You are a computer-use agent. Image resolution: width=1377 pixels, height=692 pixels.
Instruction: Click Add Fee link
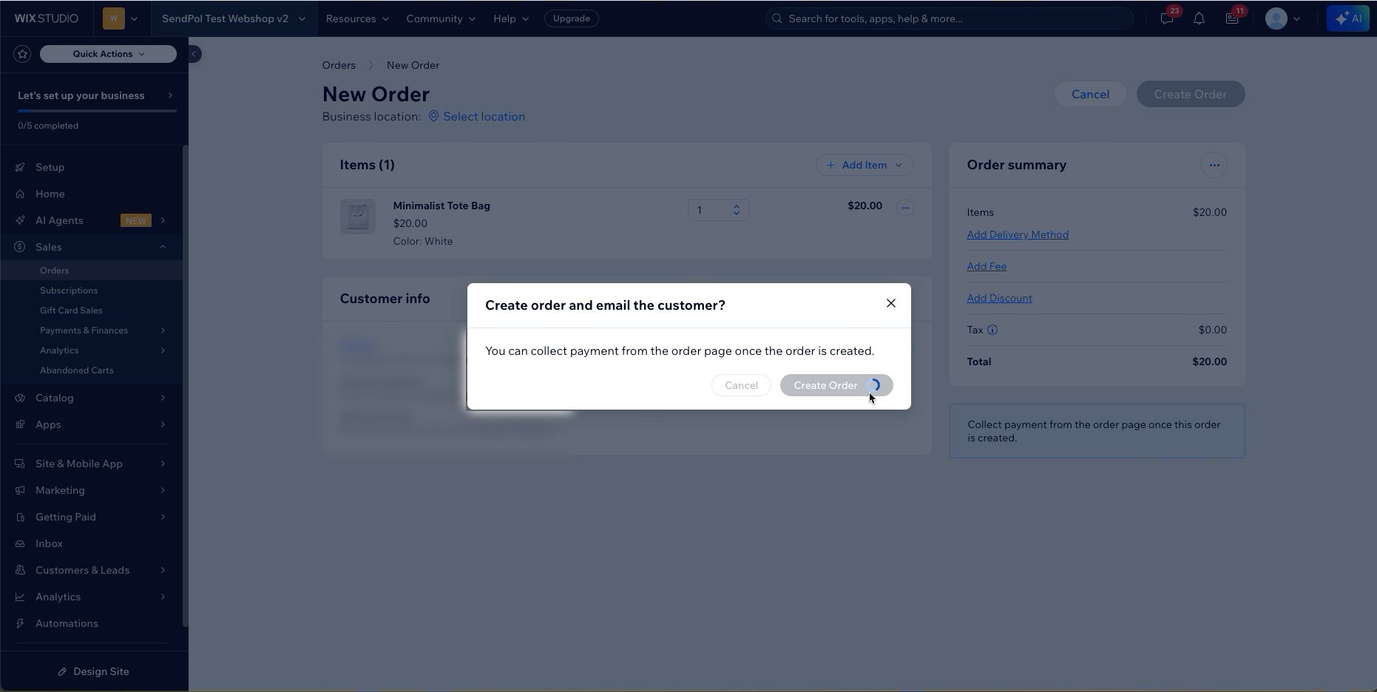click(x=987, y=266)
